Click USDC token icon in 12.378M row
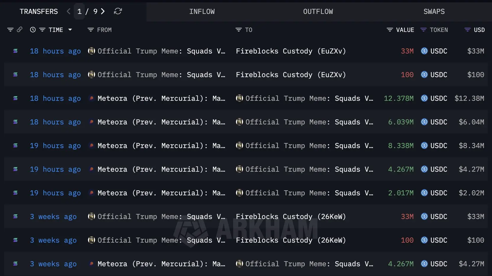Viewport: 492px width, 276px height. point(424,98)
